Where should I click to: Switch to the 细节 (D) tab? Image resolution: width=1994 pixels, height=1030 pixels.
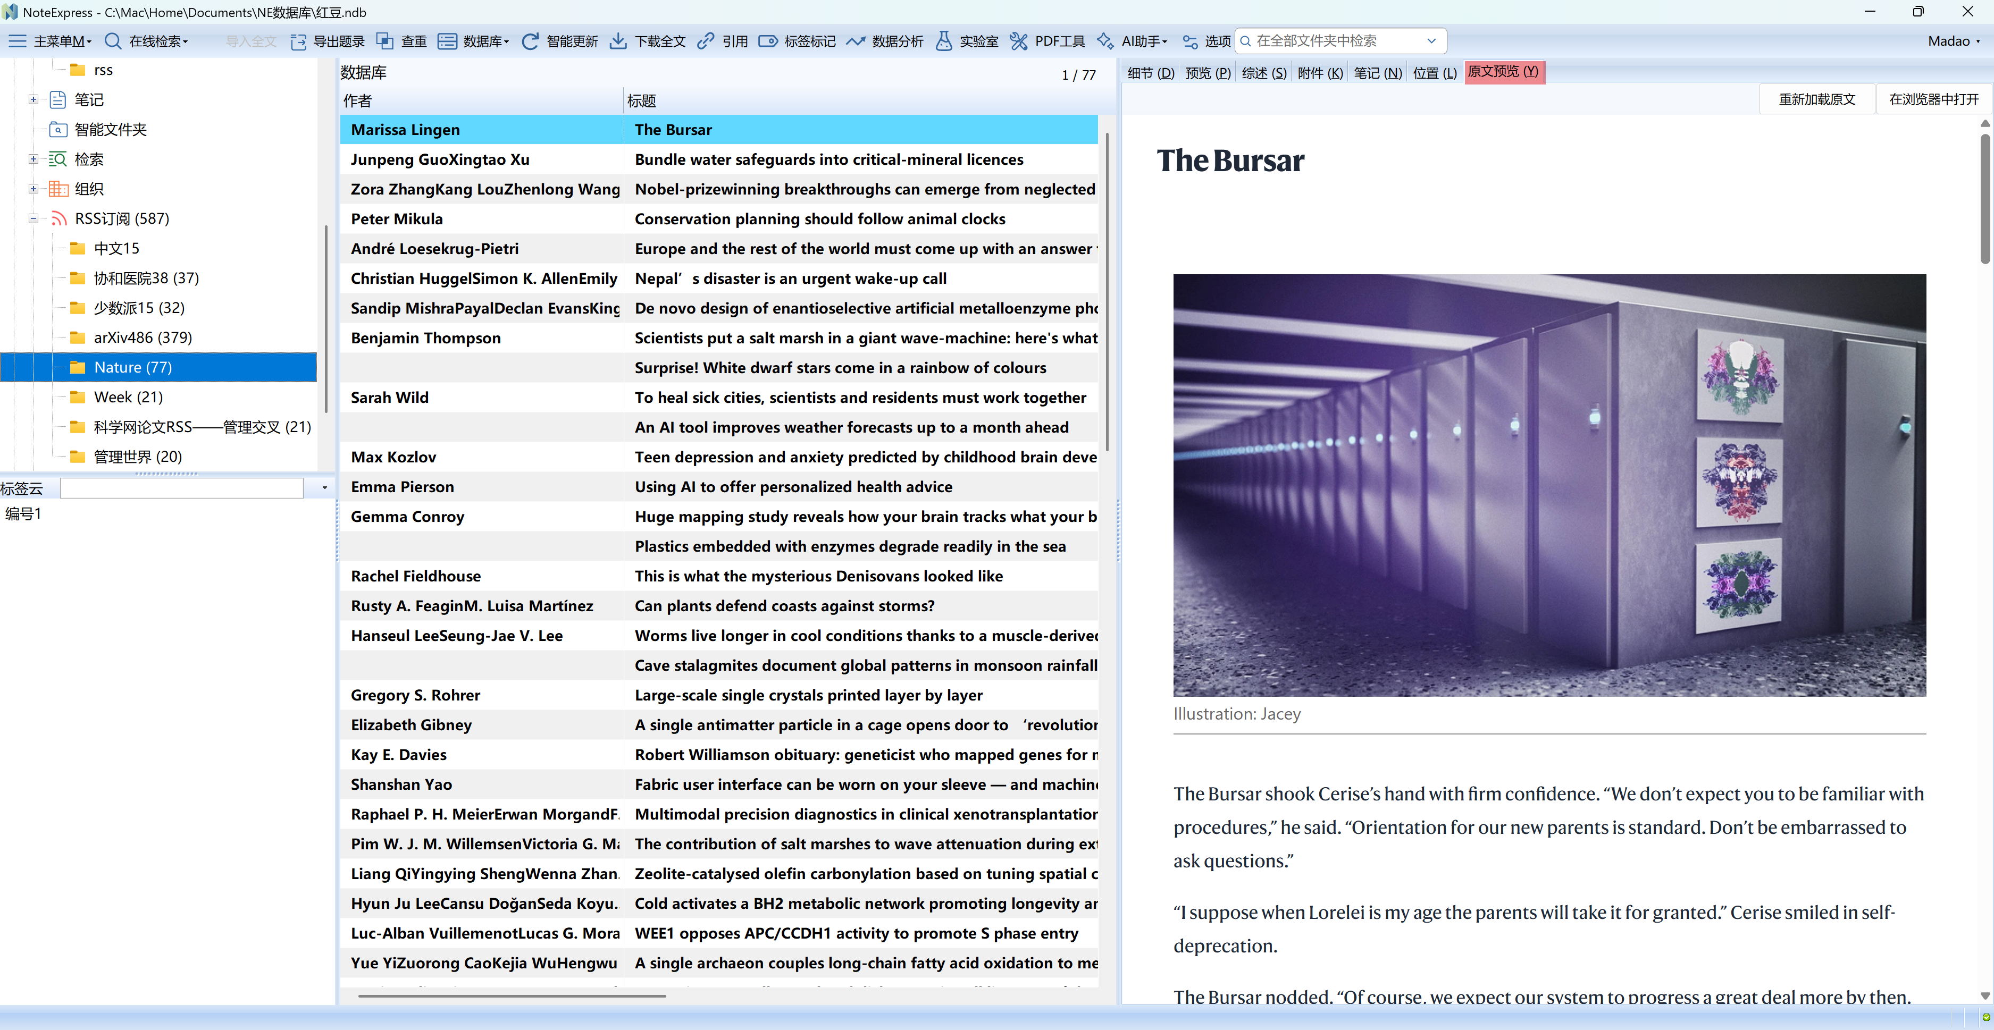coord(1150,73)
